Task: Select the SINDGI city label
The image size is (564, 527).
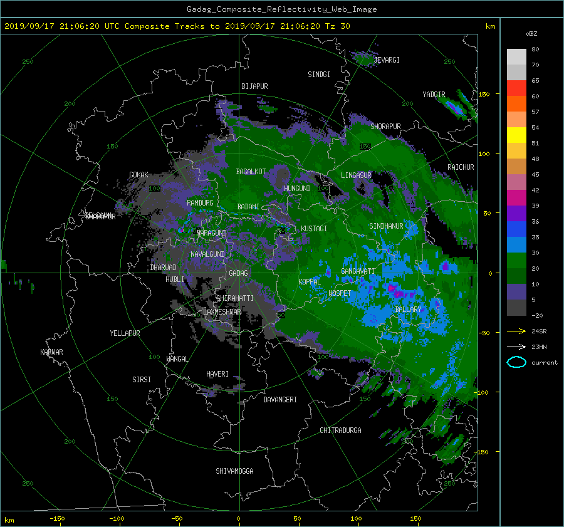Action: 319,75
